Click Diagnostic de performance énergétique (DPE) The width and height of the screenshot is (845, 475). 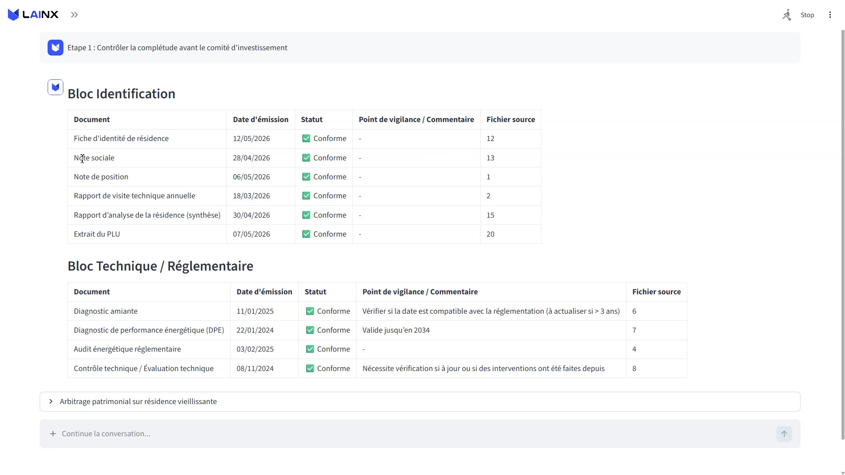pos(149,330)
